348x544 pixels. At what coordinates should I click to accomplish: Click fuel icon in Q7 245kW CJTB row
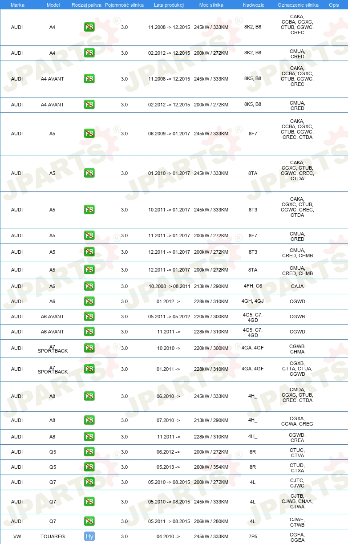(89, 502)
